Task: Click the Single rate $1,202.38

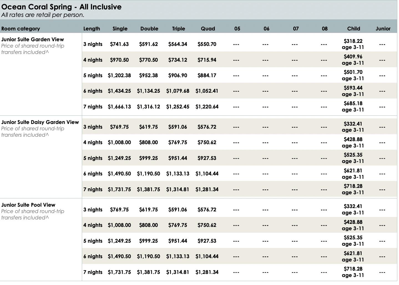Action: 119,76
